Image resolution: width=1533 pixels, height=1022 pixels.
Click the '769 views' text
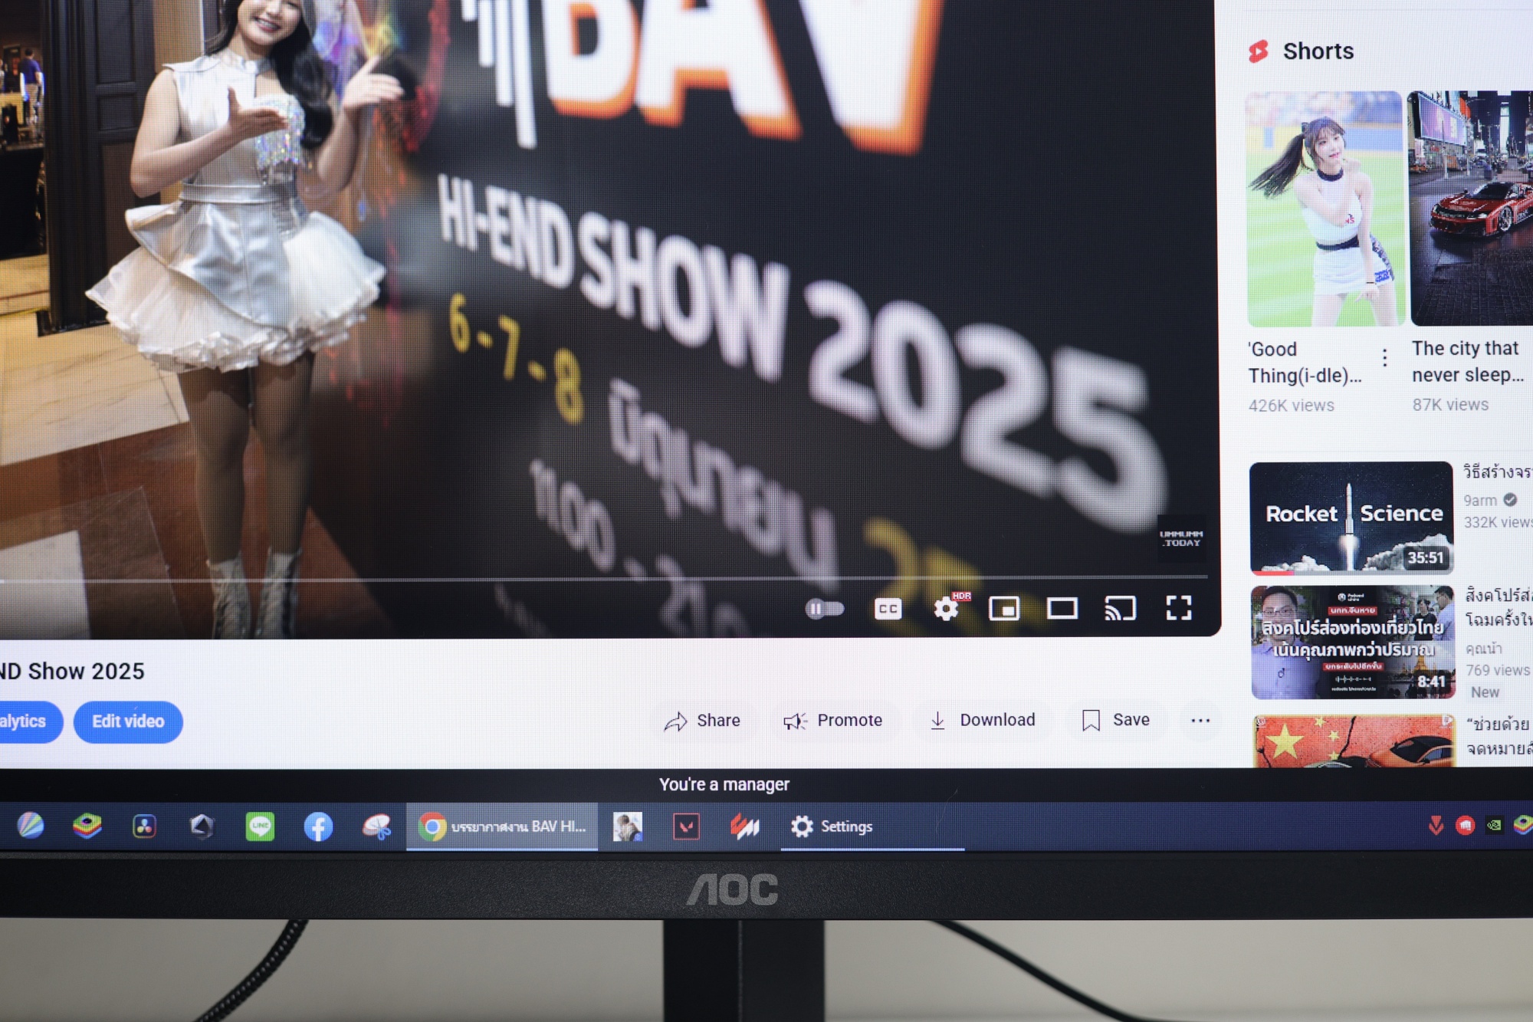point(1497,670)
